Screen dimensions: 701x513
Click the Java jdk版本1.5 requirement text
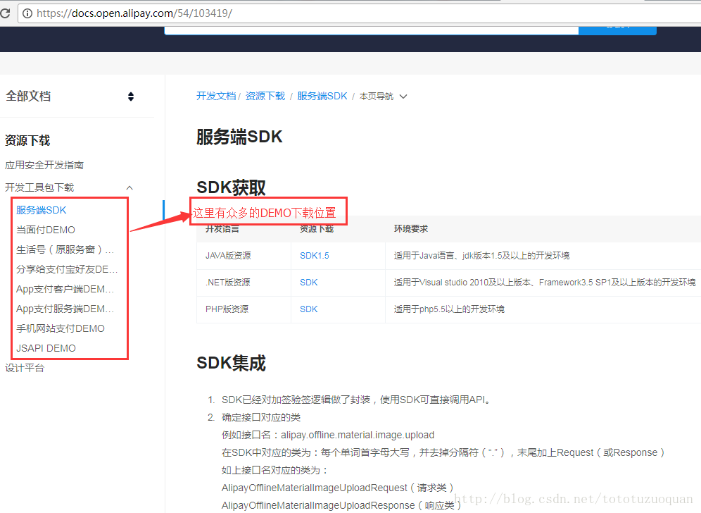click(481, 256)
